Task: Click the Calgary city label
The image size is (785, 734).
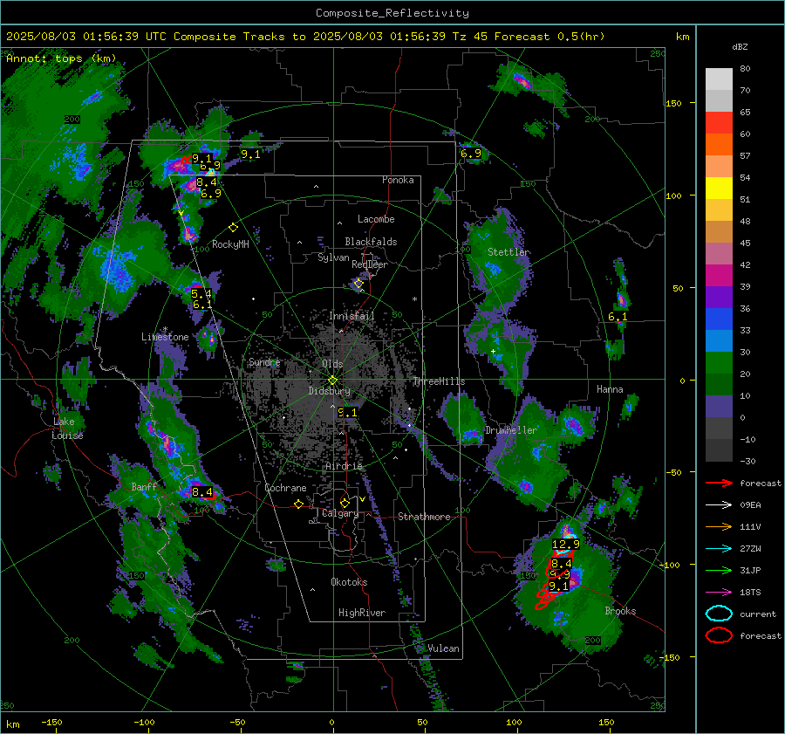Action: (340, 513)
